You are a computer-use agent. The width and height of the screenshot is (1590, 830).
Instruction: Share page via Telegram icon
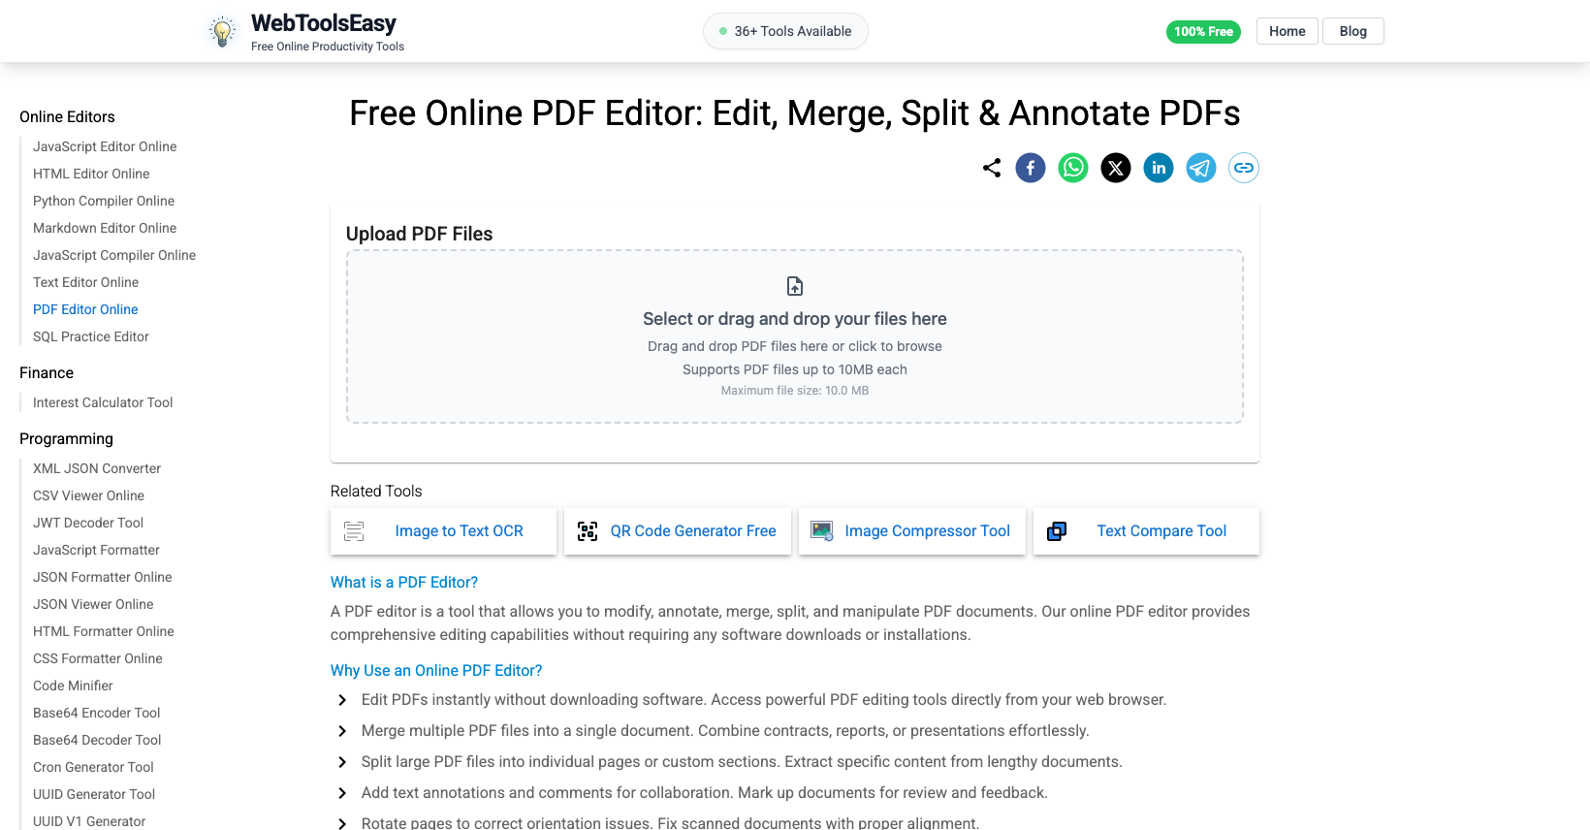coord(1201,168)
